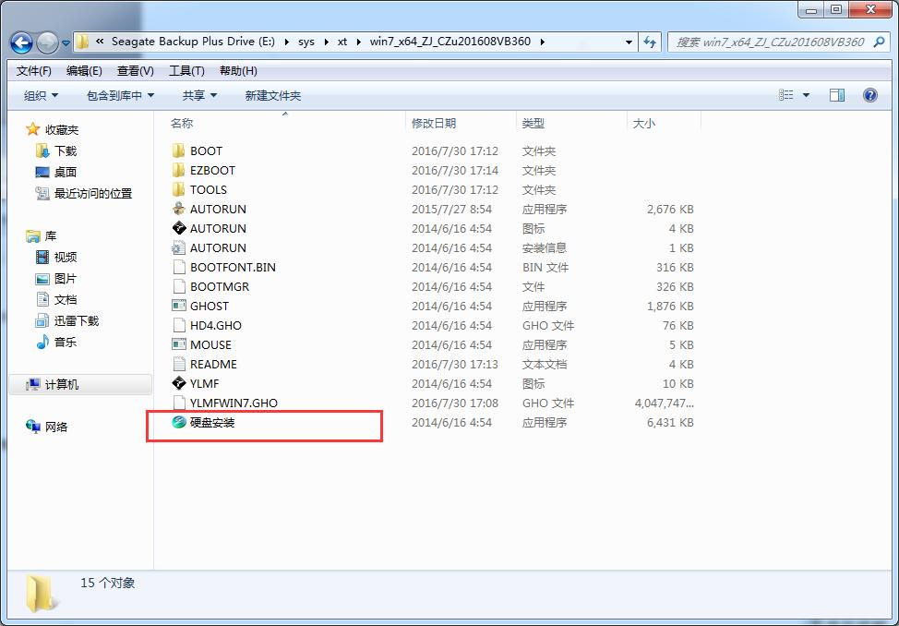Click the help question mark icon
The height and width of the screenshot is (626, 899).
[869, 95]
